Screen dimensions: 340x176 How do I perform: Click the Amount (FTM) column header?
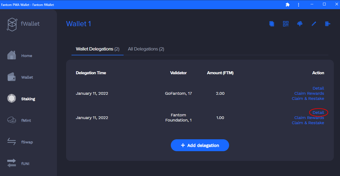point(220,73)
